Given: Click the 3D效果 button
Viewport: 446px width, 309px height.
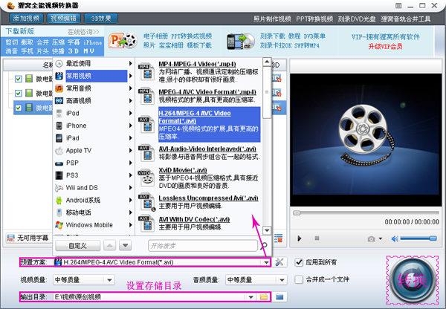Looking at the screenshot, I should coord(101,19).
